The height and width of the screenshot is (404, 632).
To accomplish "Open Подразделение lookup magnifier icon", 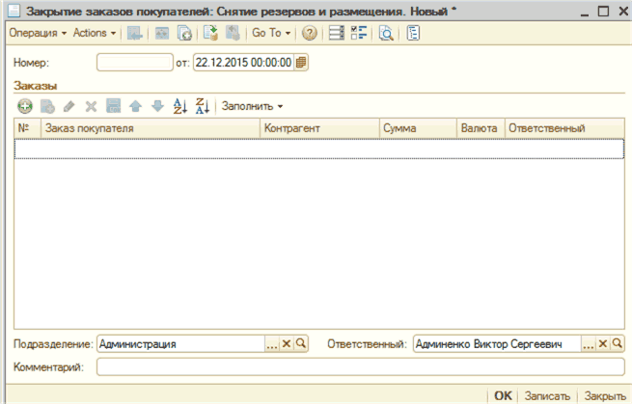I will [x=300, y=344].
